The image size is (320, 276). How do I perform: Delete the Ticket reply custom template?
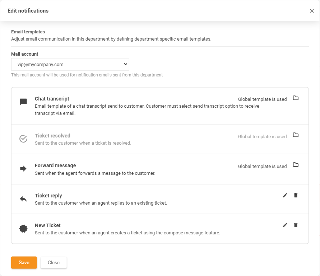click(296, 195)
